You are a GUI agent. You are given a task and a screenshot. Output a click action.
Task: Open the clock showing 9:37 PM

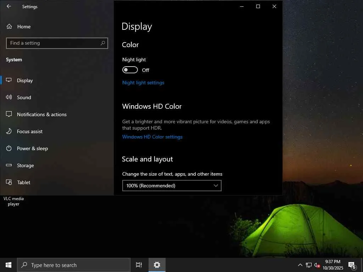click(333, 265)
